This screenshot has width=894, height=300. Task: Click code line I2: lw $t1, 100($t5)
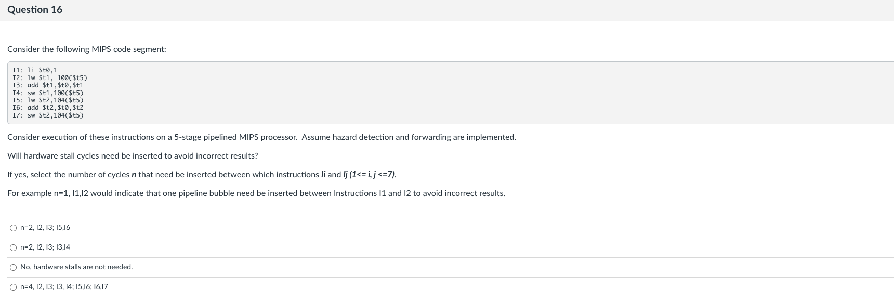[x=50, y=77]
